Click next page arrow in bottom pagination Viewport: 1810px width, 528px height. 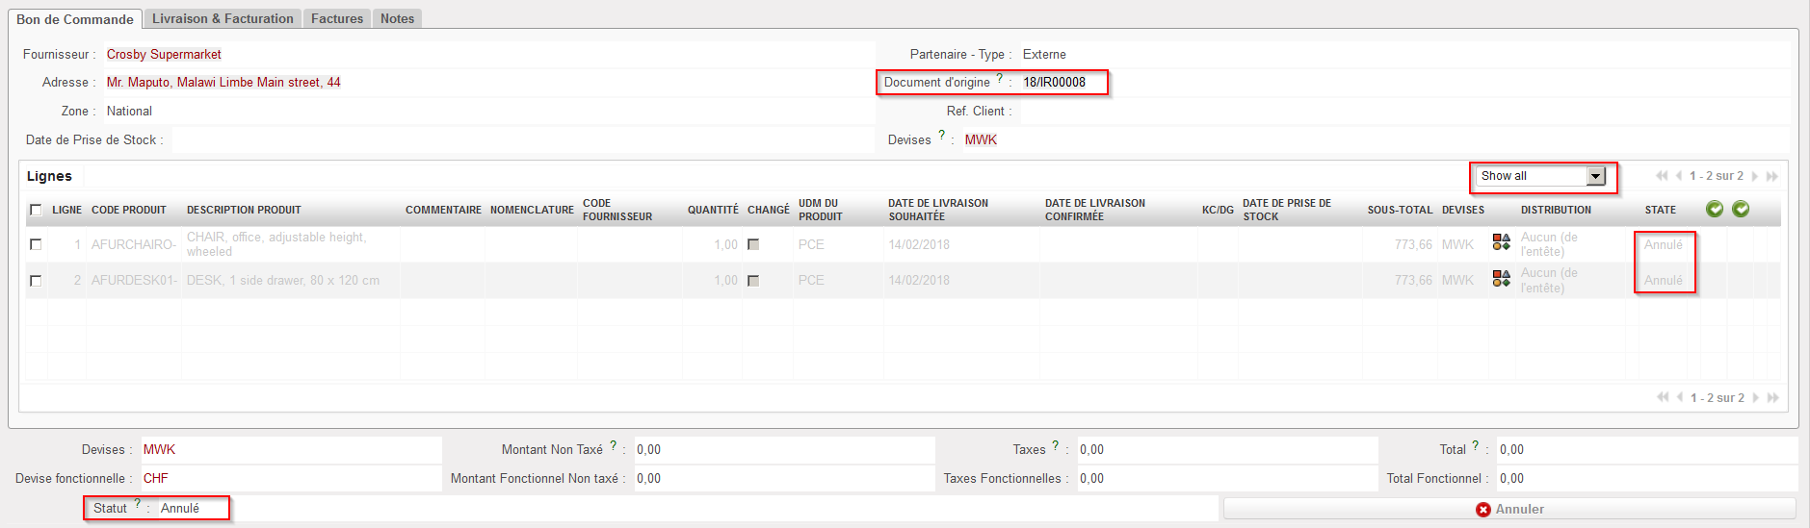coord(1755,398)
